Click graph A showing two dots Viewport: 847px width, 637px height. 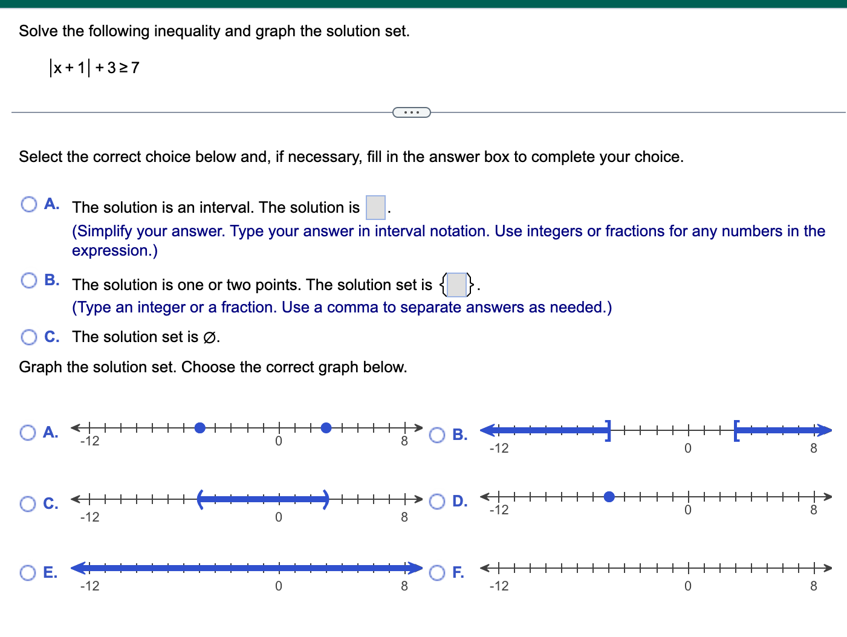pos(242,428)
